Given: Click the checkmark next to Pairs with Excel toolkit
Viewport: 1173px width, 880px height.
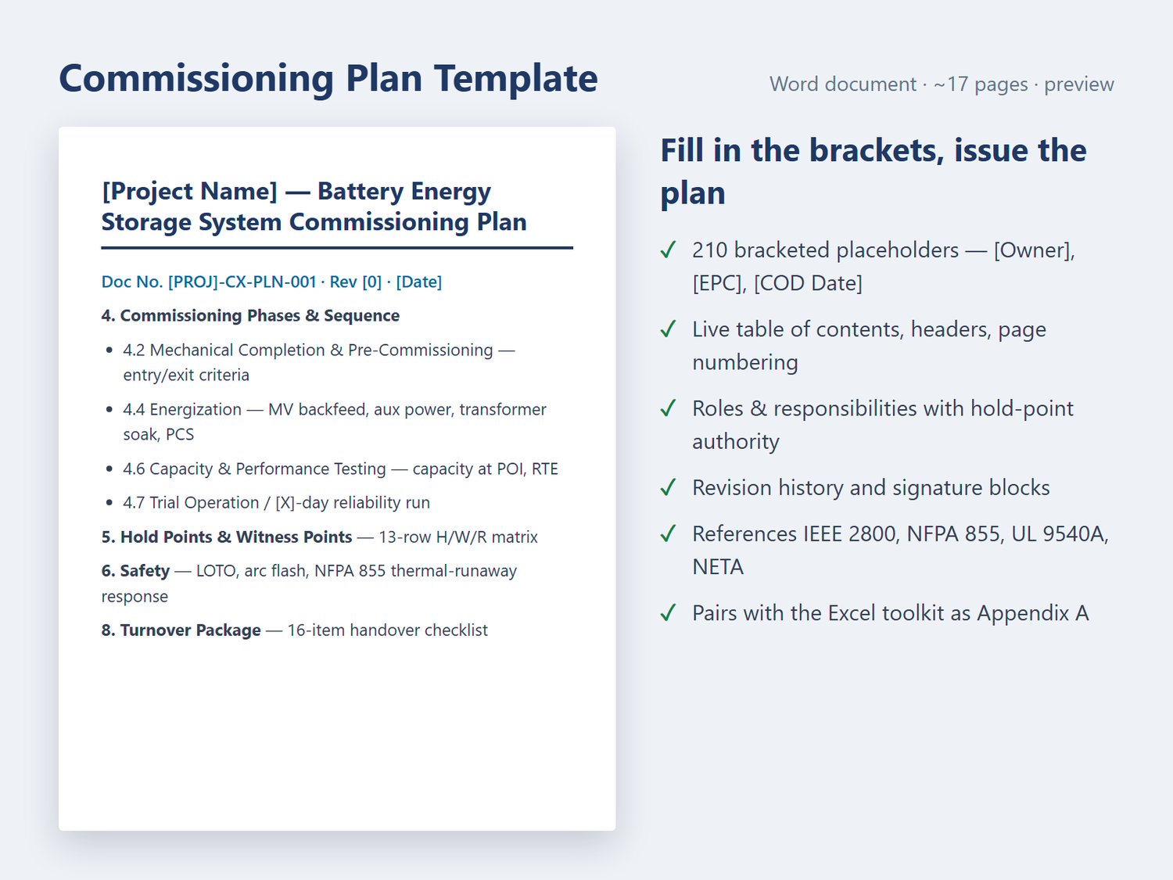Looking at the screenshot, I should click(x=668, y=612).
